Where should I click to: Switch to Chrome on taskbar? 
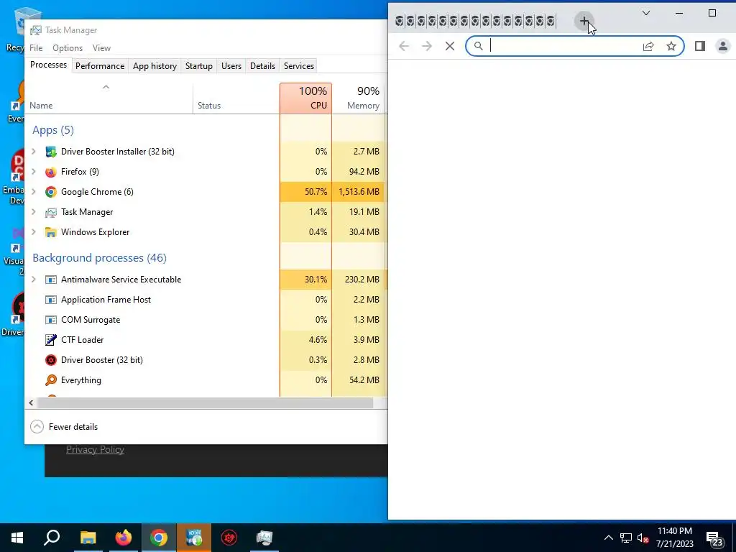[159, 538]
